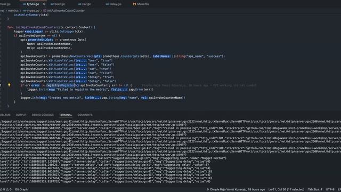341x192 pixels.
Task: Select the TERMINAL panel tab
Action: (66, 115)
